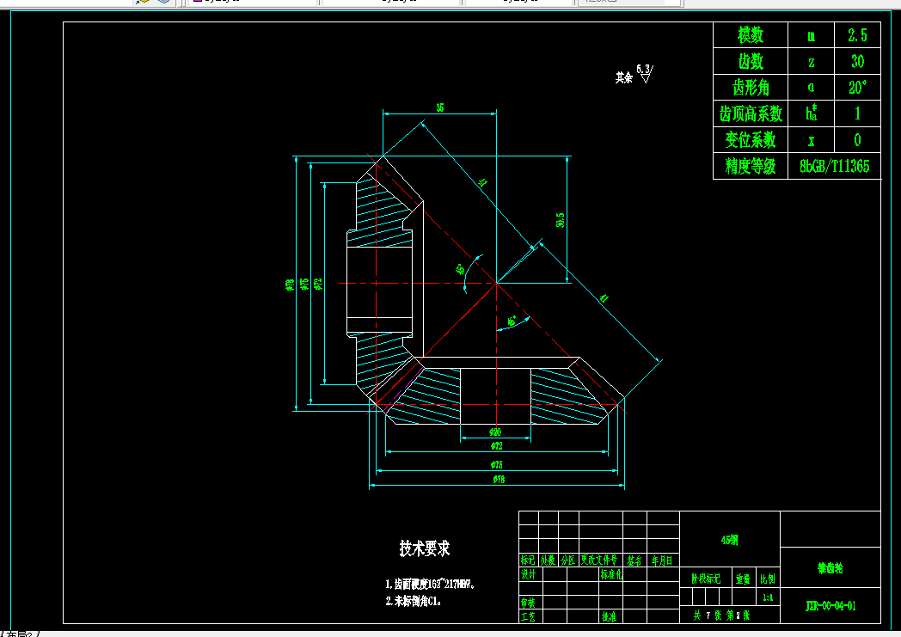
Task: Click the 审核 label in the title block
Action: [x=528, y=603]
